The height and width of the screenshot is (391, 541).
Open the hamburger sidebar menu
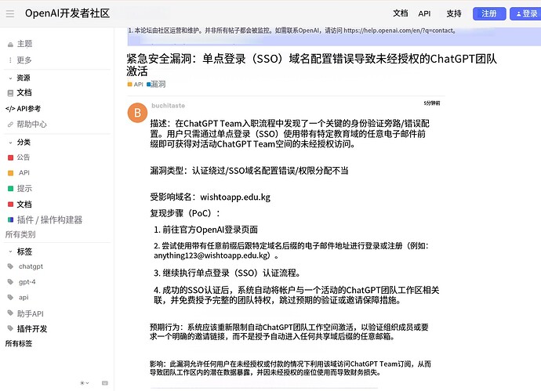10,14
